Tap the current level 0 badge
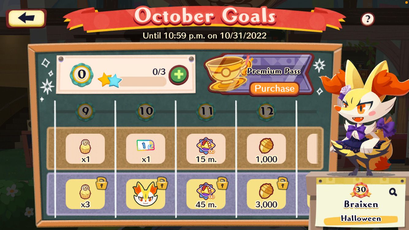Screen dimensions: 409x230 pos(81,74)
